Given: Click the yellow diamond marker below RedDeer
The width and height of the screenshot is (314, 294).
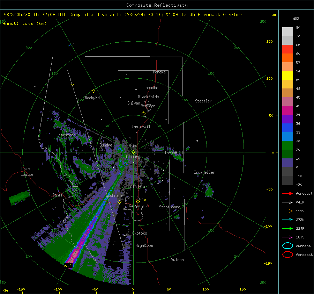Looking at the screenshot, I should [x=143, y=114].
